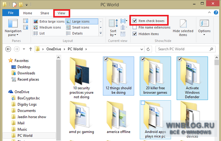Click the Hide selected items icon
The image size is (221, 141).
183,28
